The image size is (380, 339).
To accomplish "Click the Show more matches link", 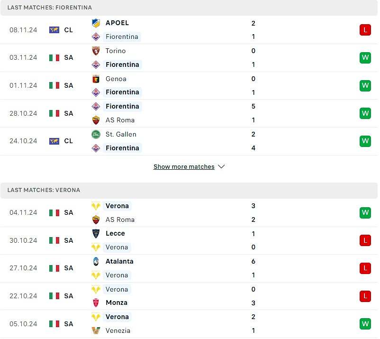I will click(184, 167).
